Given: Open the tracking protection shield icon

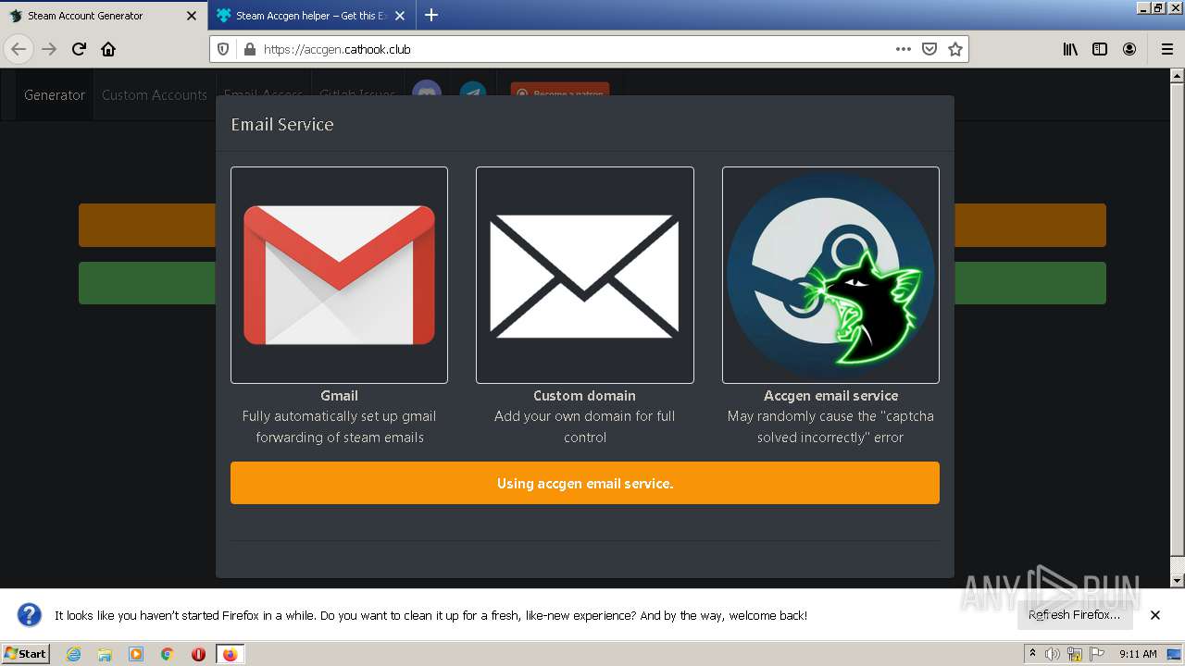Looking at the screenshot, I should (x=223, y=49).
